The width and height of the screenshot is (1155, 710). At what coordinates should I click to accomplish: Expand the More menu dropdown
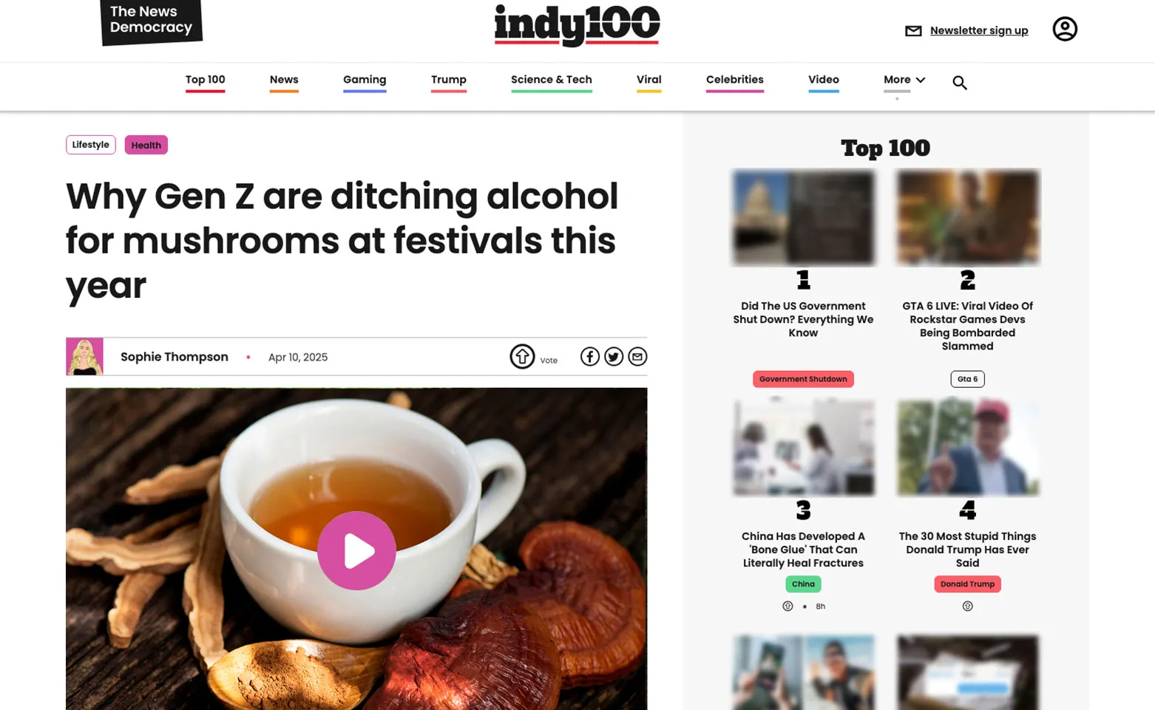point(904,80)
